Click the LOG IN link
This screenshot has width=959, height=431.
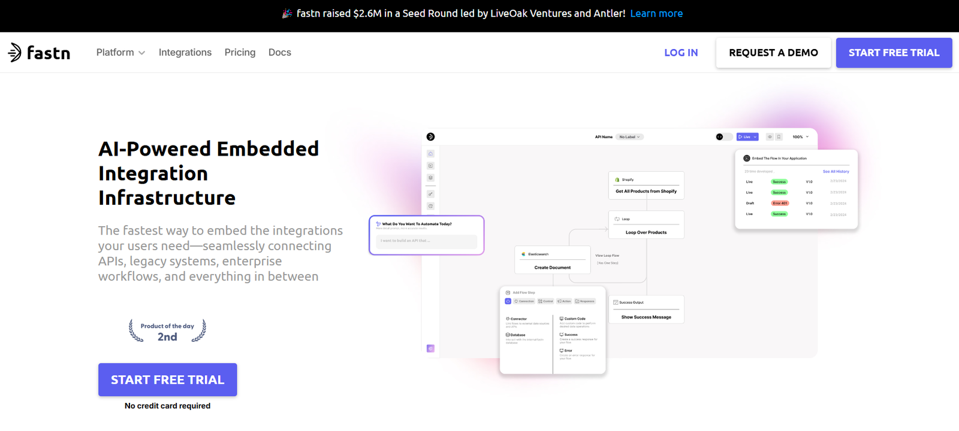coord(681,53)
